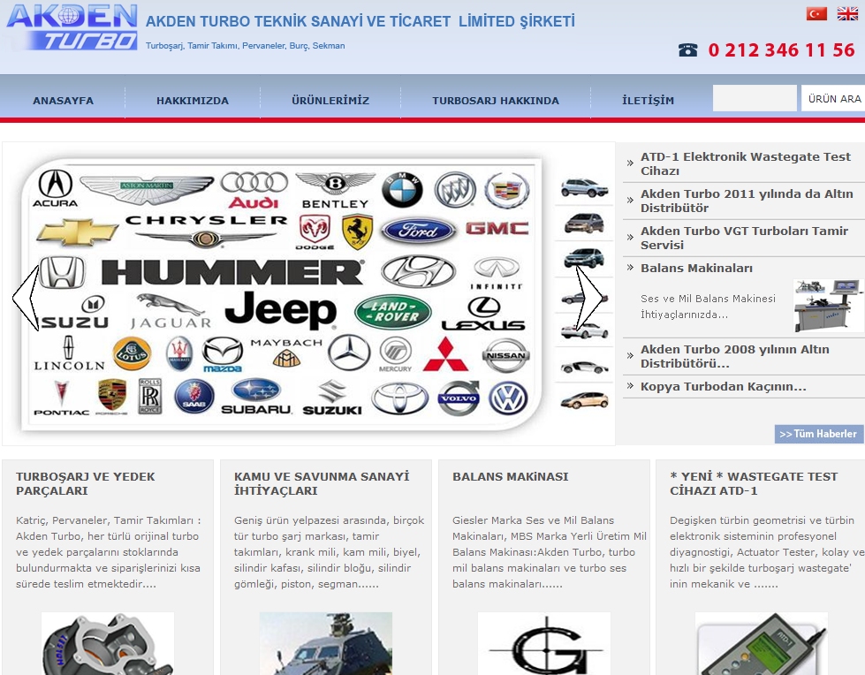The image size is (865, 675).
Task: Open news 'ATD-1 Elektronik Wastegate Test Cihazı'
Action: point(746,163)
